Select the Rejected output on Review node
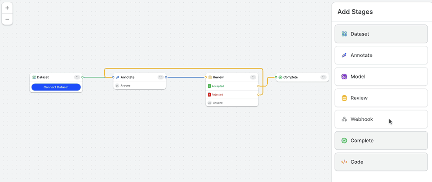Viewport: 432px width, 182px height. [x=217, y=95]
